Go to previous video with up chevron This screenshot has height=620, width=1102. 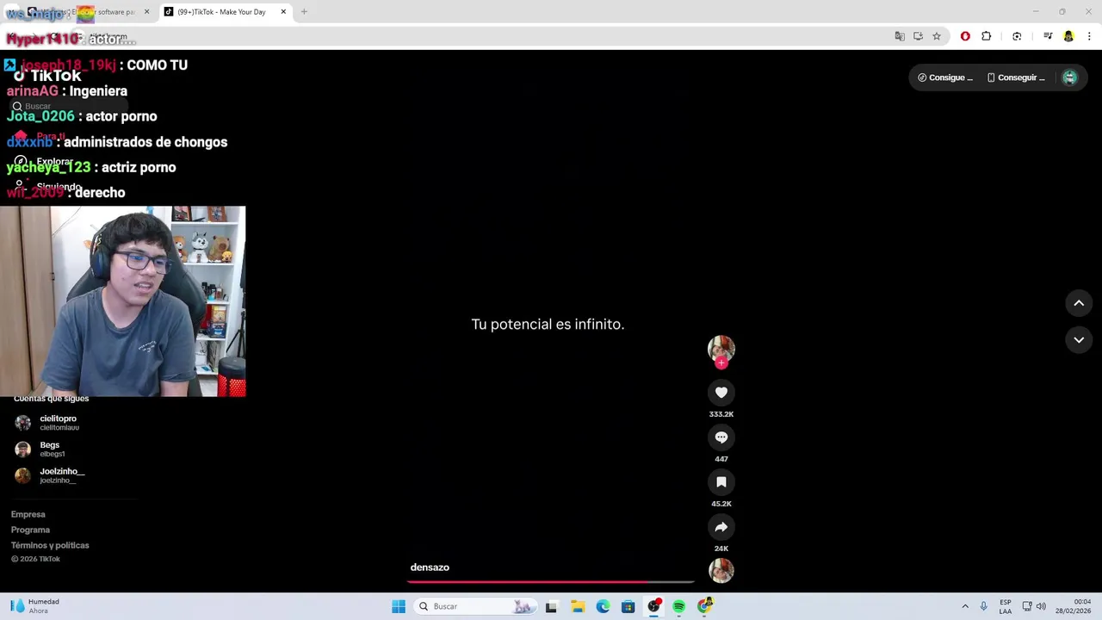coord(1079,303)
